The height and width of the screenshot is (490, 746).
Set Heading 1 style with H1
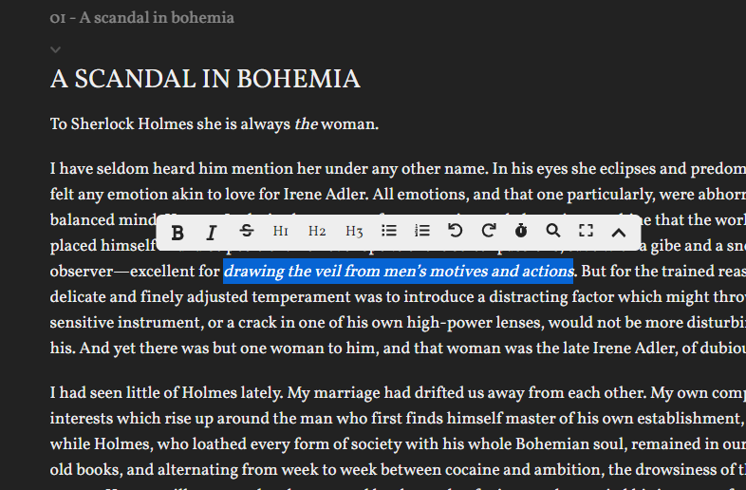(x=281, y=232)
